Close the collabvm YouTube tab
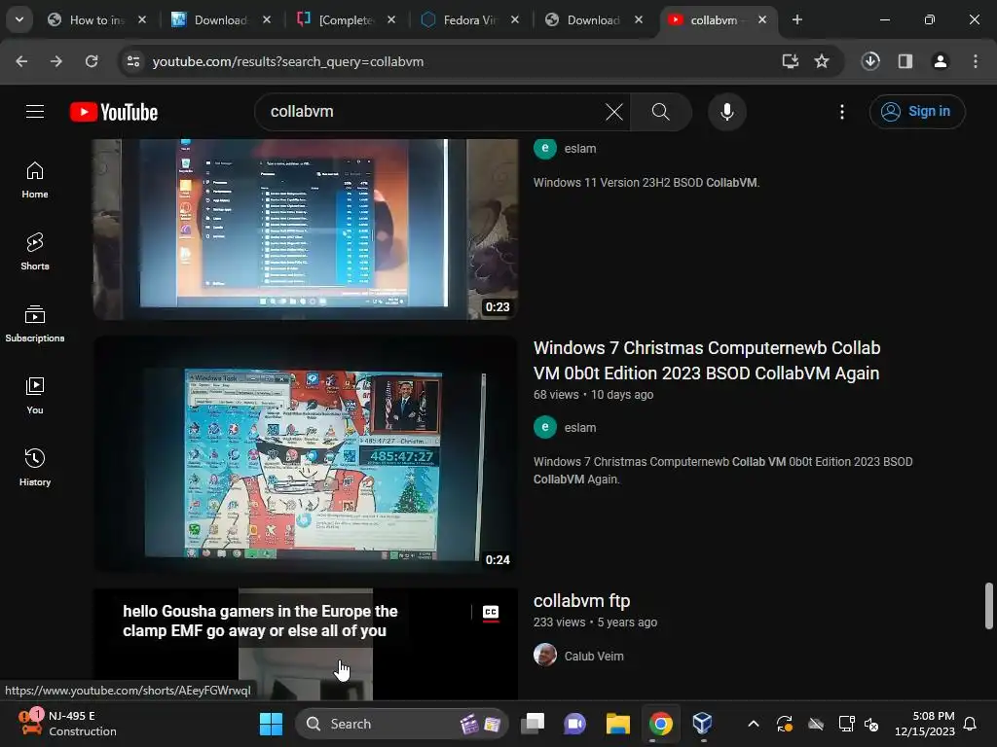997x747 pixels. [x=762, y=20]
